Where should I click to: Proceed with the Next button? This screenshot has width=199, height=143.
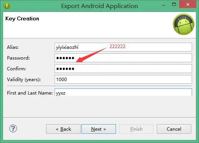99,129
